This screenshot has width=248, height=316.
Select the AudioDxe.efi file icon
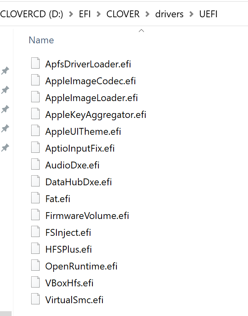coord(36,165)
